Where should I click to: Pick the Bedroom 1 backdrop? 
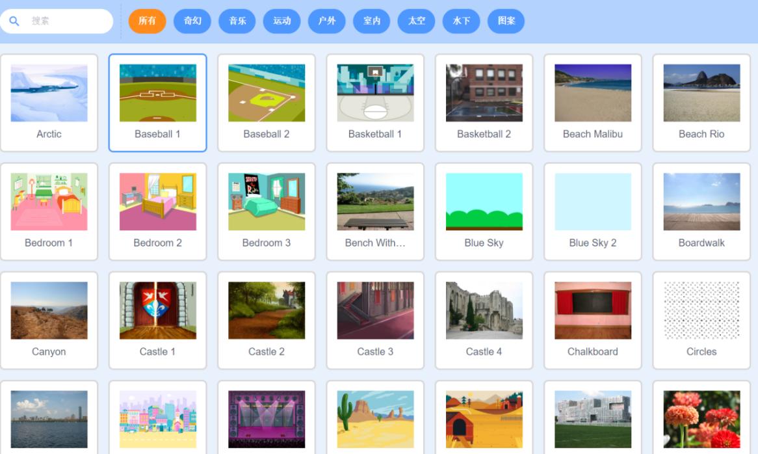[49, 211]
